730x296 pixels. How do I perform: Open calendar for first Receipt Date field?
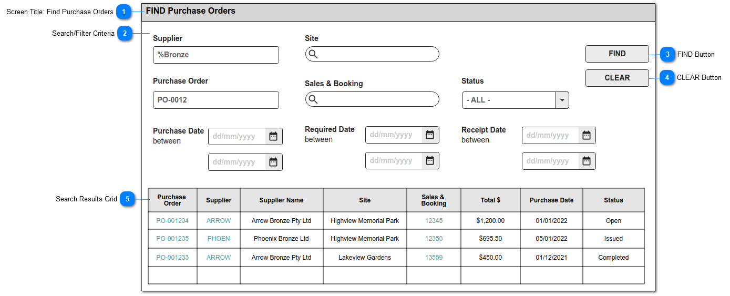[587, 135]
